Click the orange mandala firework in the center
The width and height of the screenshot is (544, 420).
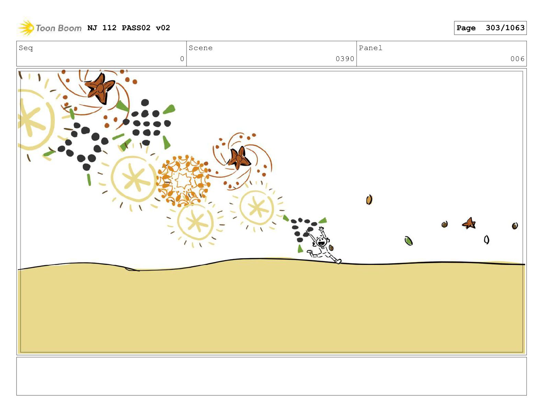click(183, 180)
